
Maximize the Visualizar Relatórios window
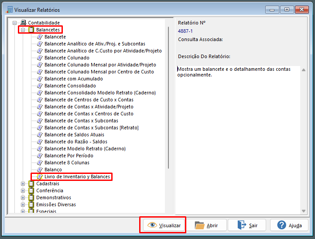[287, 10]
